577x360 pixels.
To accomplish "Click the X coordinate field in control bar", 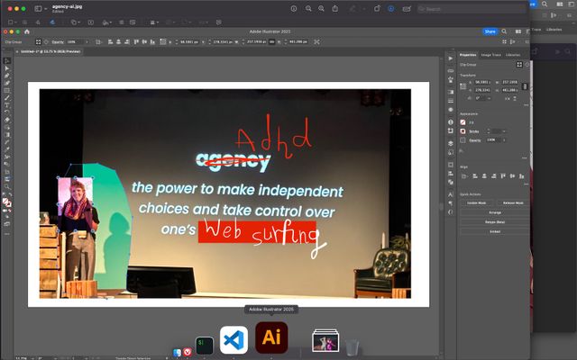I will (189, 42).
